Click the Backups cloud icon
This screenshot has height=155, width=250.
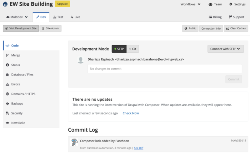pos(7,104)
